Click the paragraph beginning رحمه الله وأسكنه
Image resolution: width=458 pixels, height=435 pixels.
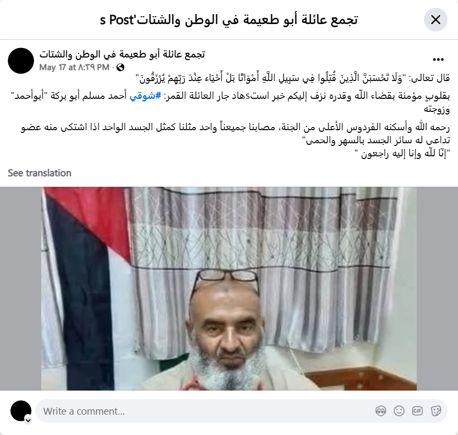click(x=235, y=134)
